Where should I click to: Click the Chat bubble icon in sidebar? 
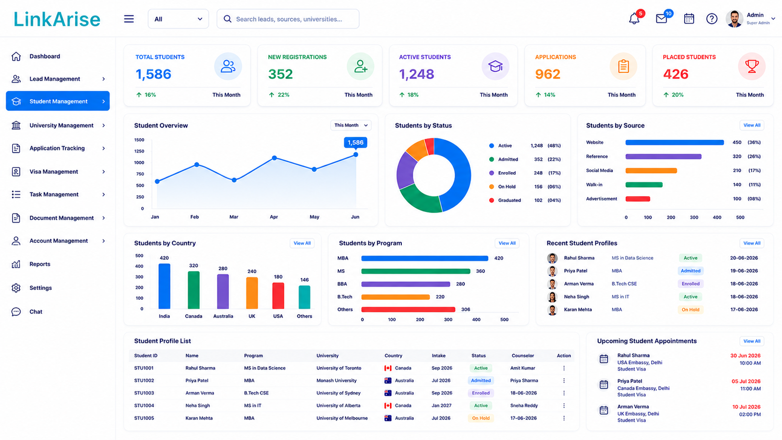point(16,311)
